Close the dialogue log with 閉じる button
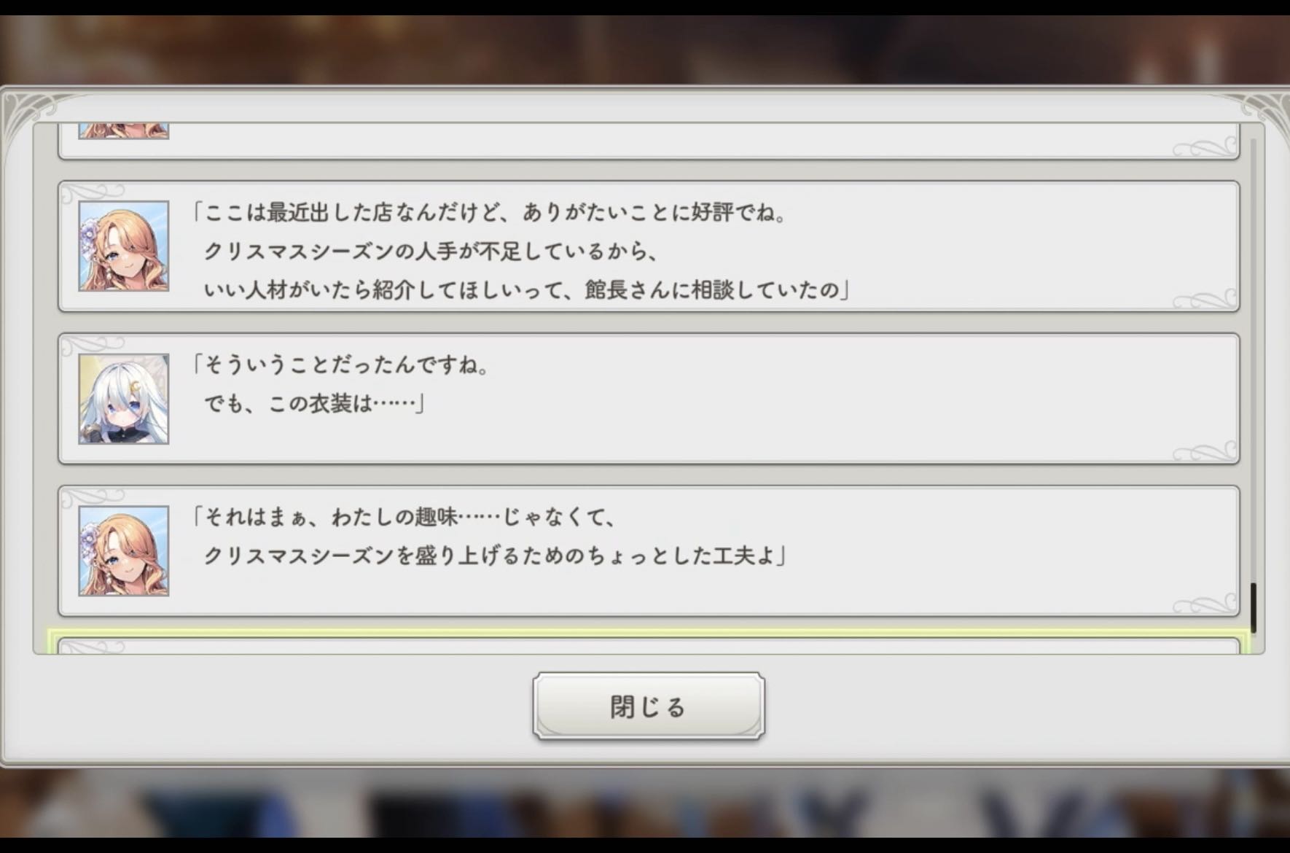Screen dimensions: 1290x853 click(x=648, y=706)
